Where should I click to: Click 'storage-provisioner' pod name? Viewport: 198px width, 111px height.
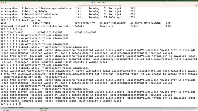(37, 17)
